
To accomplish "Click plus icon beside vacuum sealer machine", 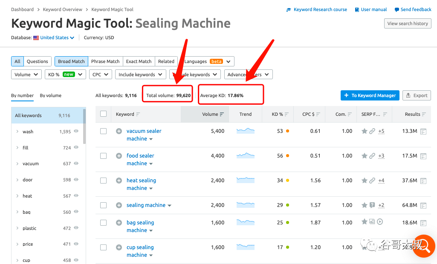I will coord(119,131).
